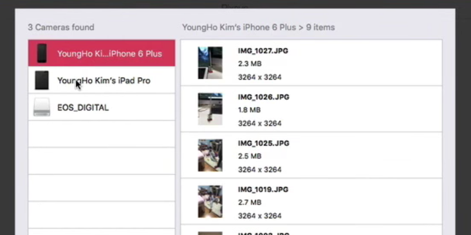This screenshot has width=471, height=235.
Task: Open the IMG_1019.JPG thumbnail
Action: click(210, 202)
